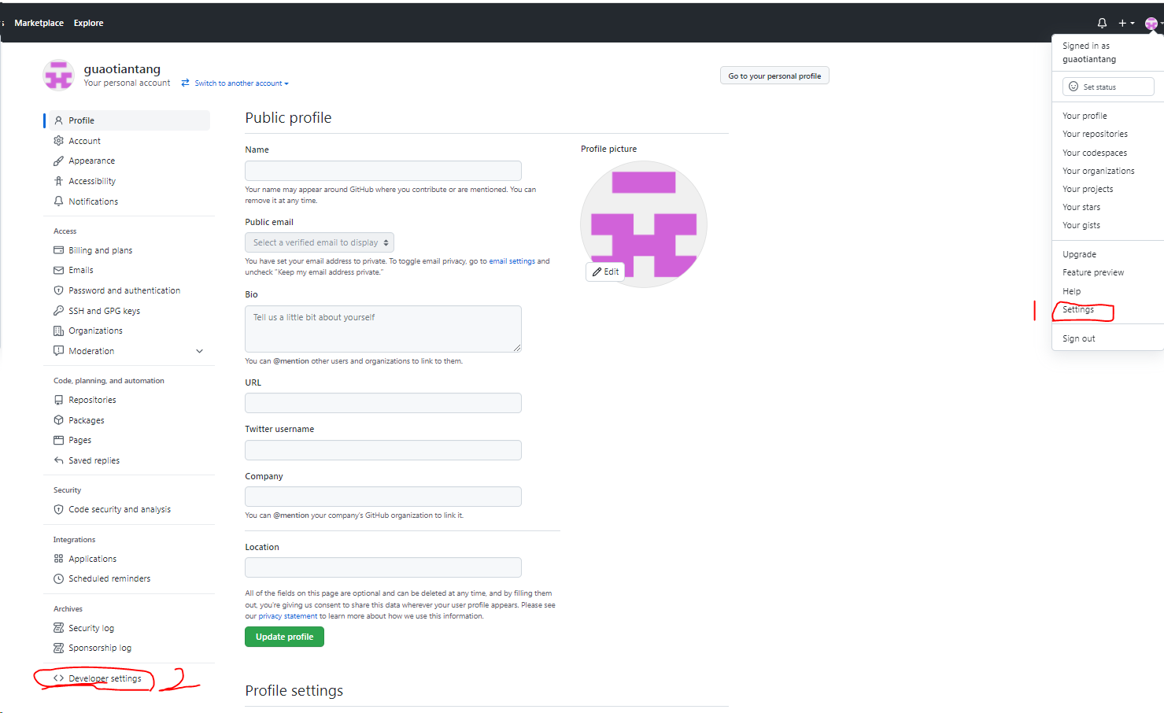Click the Security log icon

tap(58, 628)
